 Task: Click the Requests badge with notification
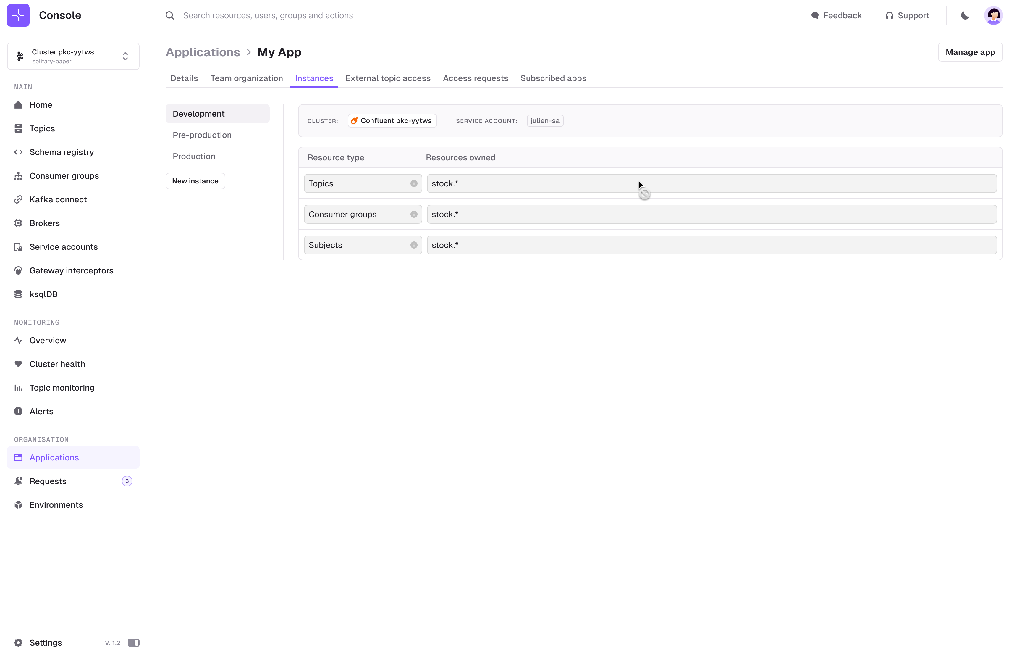127,481
